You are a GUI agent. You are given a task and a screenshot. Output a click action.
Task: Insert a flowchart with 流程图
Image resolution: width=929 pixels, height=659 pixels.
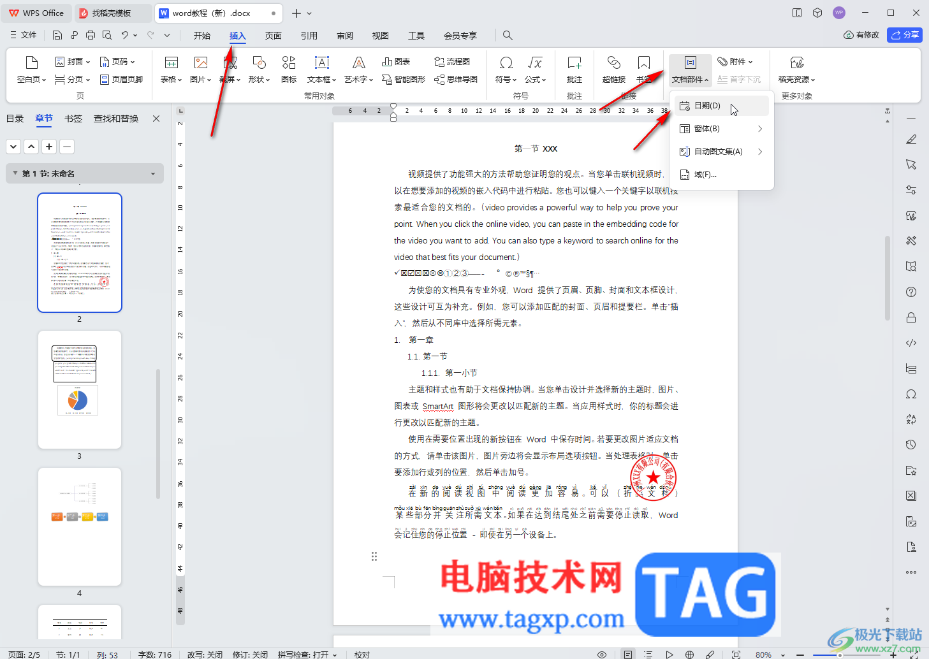point(452,62)
